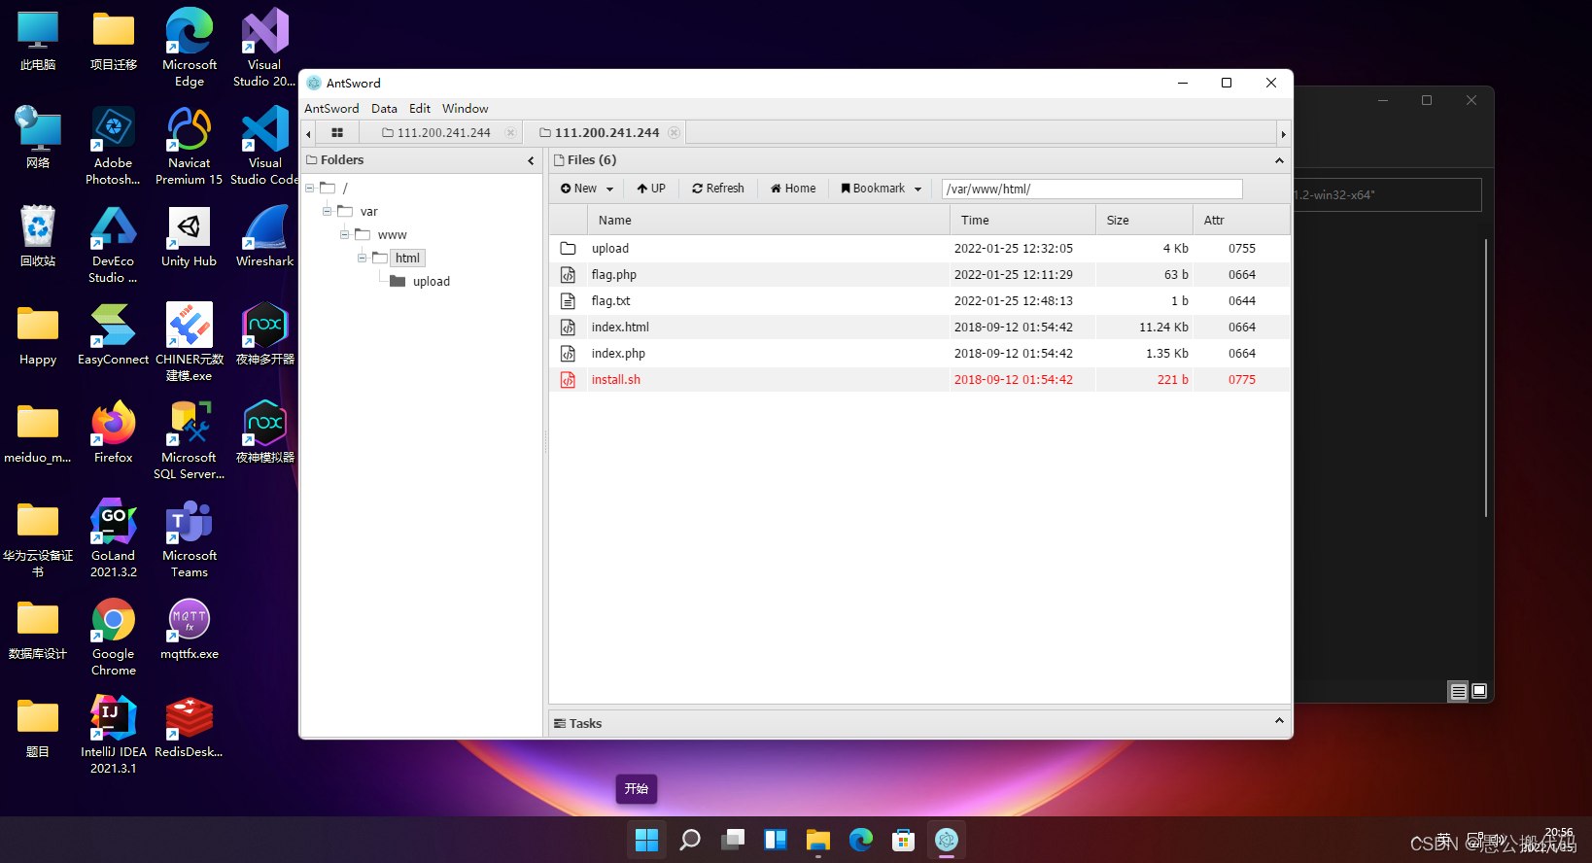Collapse the root / tree node
The image size is (1592, 863).
(x=310, y=189)
